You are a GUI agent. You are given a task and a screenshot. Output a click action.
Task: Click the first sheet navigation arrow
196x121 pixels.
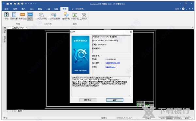(x=8, y=111)
